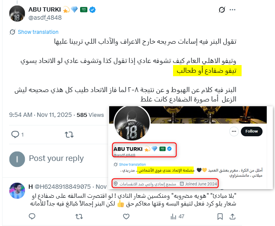This screenshot has width=275, height=226.
Task: Click Show translation above the main tweet
Action: 38,32
